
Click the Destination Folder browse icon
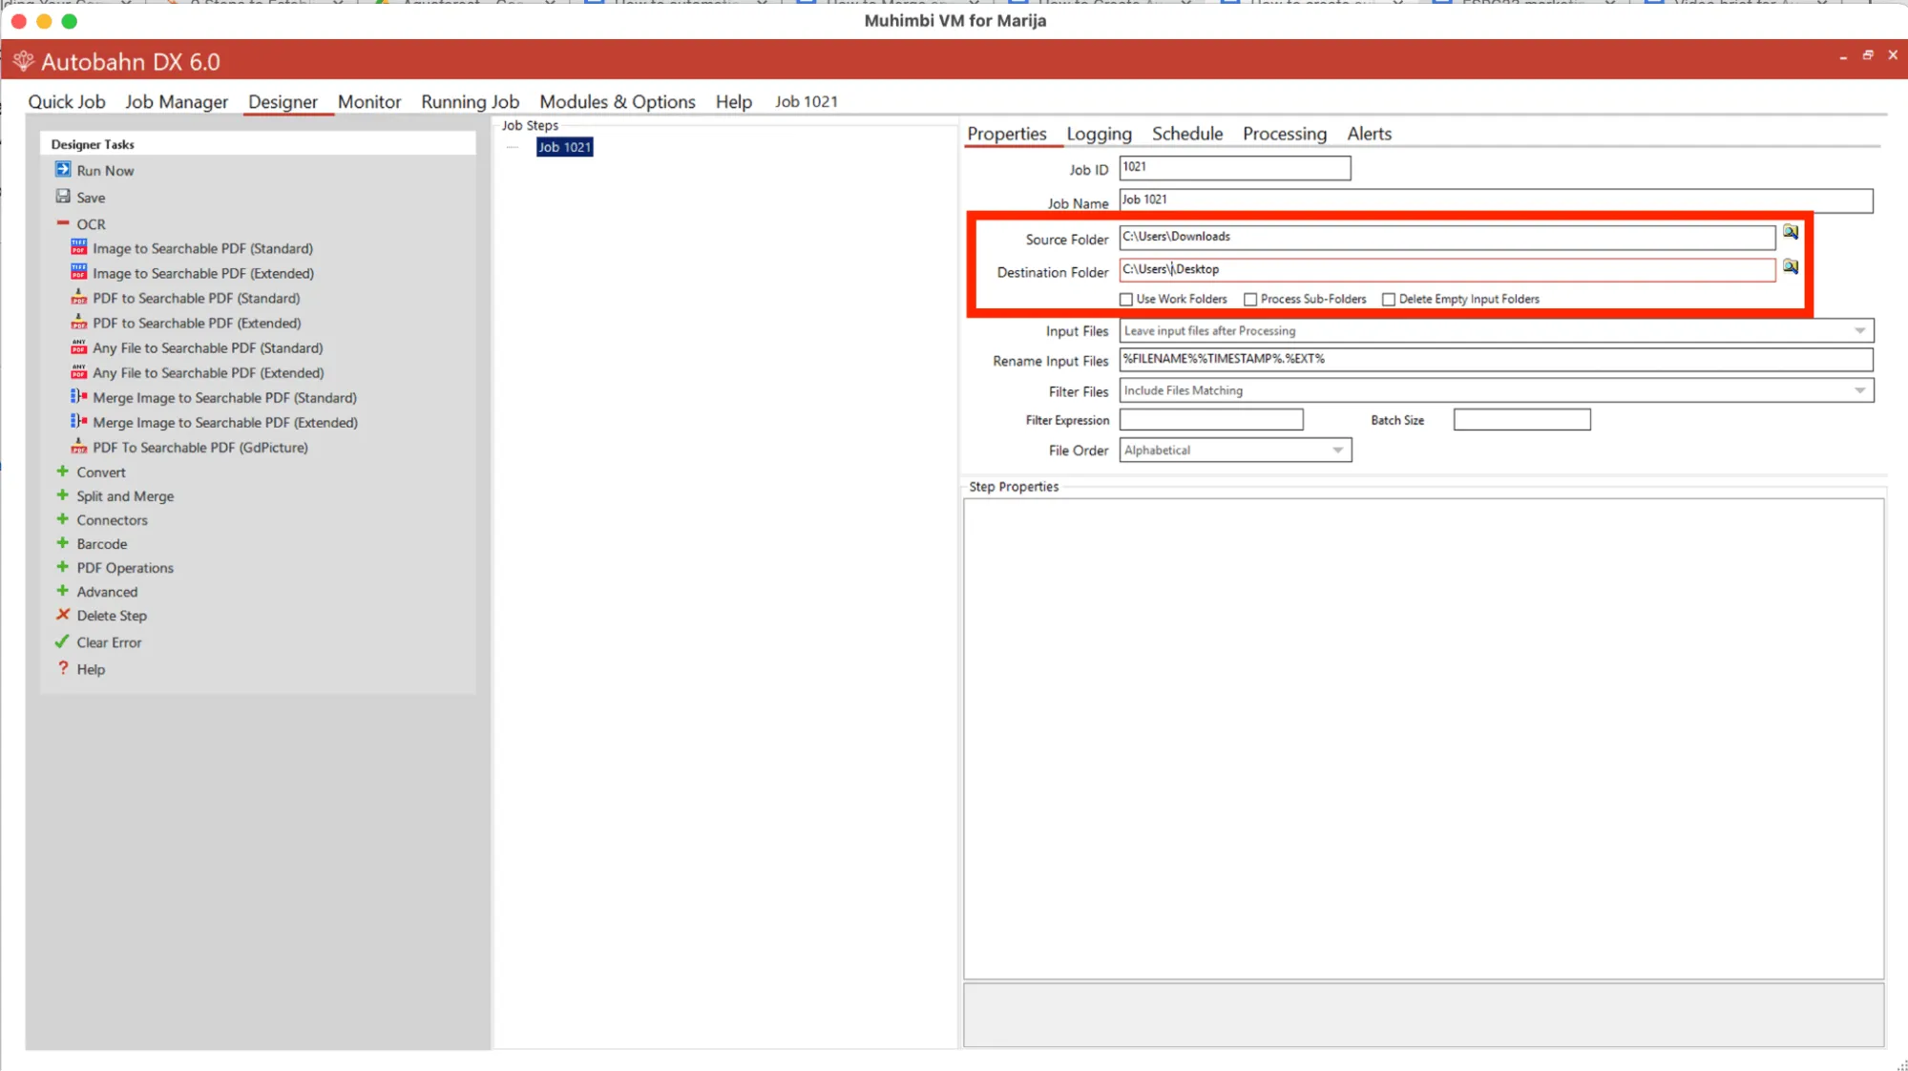(x=1791, y=267)
